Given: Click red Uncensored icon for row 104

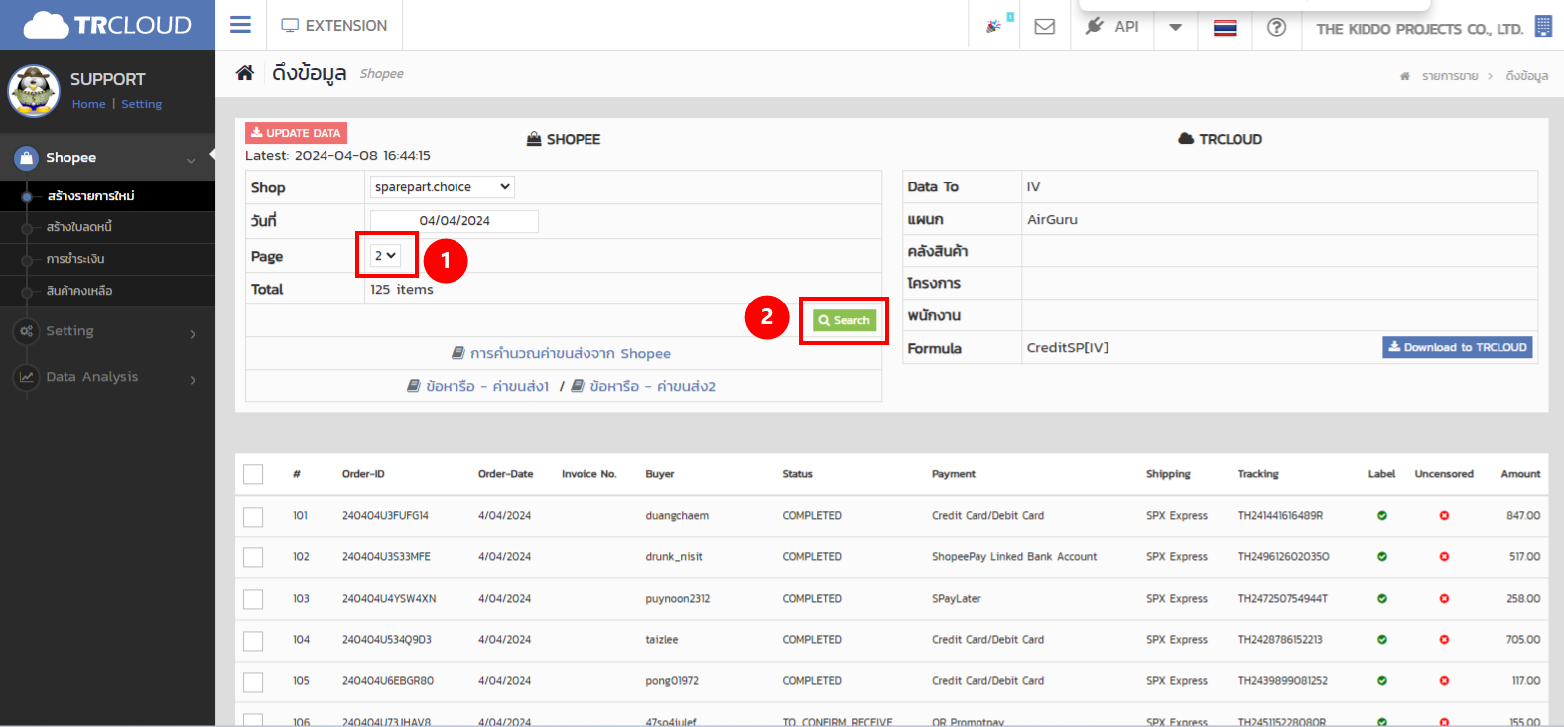Looking at the screenshot, I should (1444, 640).
